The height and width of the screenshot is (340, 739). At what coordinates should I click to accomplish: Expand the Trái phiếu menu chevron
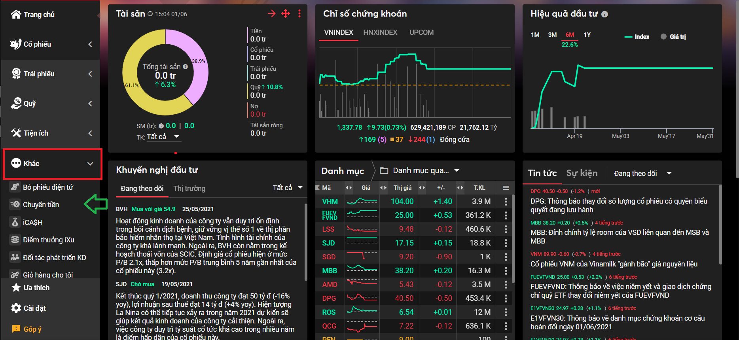pos(90,74)
